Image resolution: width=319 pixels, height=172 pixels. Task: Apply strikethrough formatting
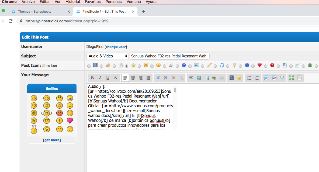[115, 78]
